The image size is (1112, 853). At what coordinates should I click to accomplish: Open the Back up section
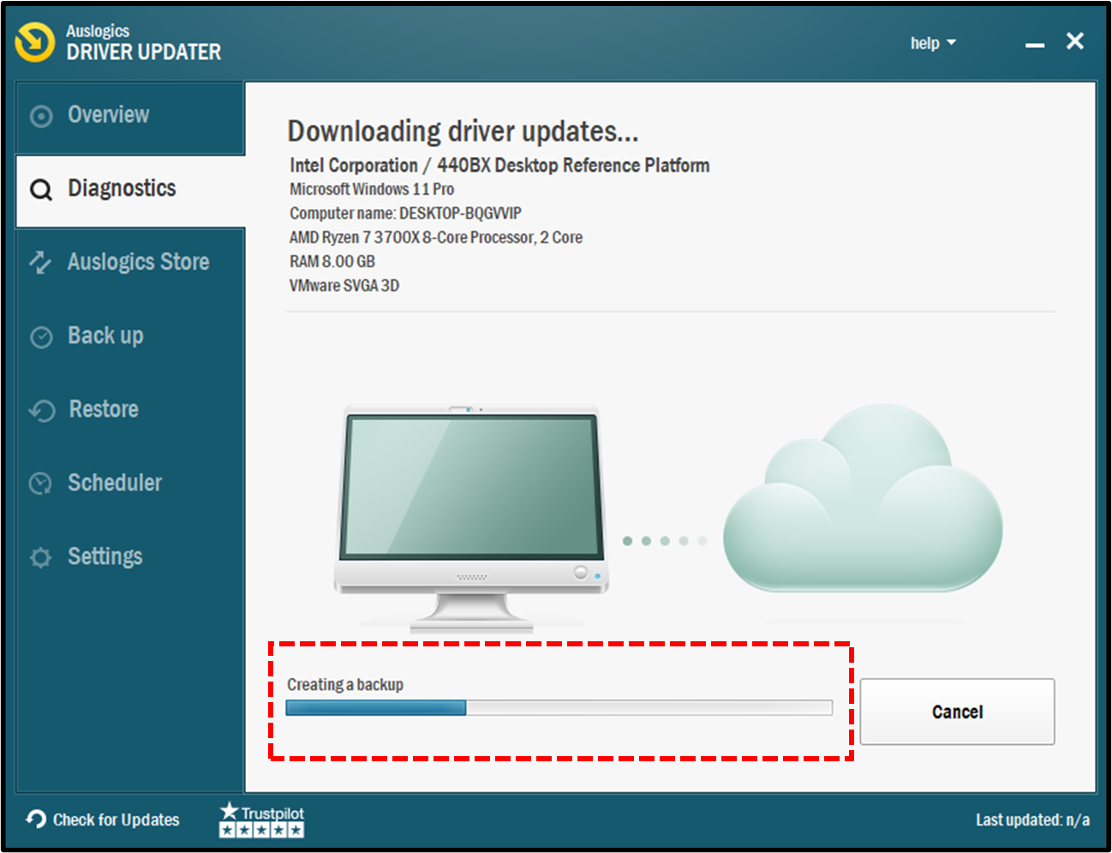coord(130,336)
